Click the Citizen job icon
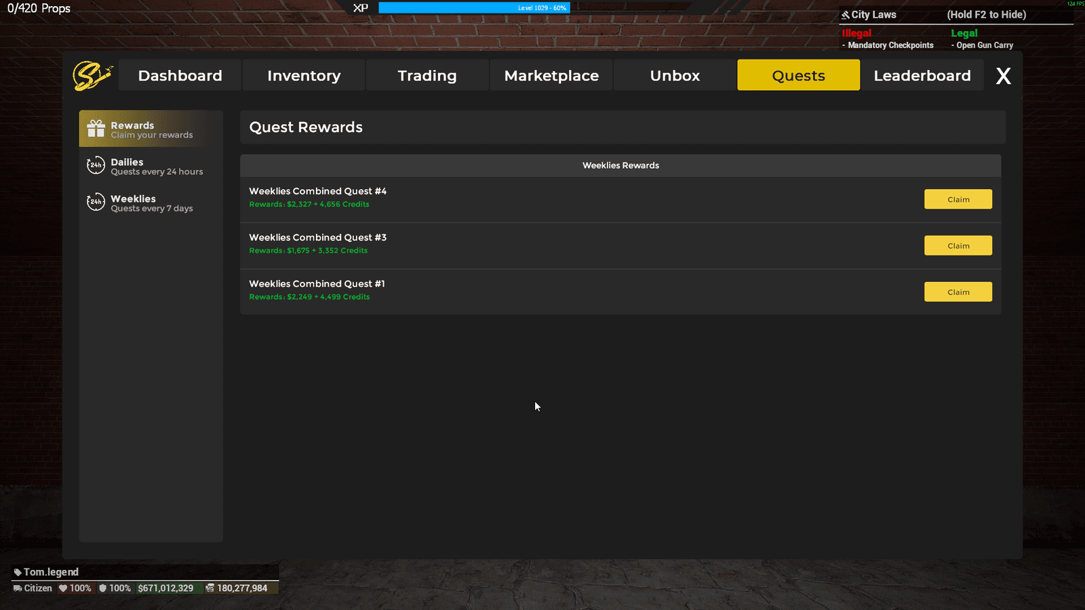 [x=18, y=588]
